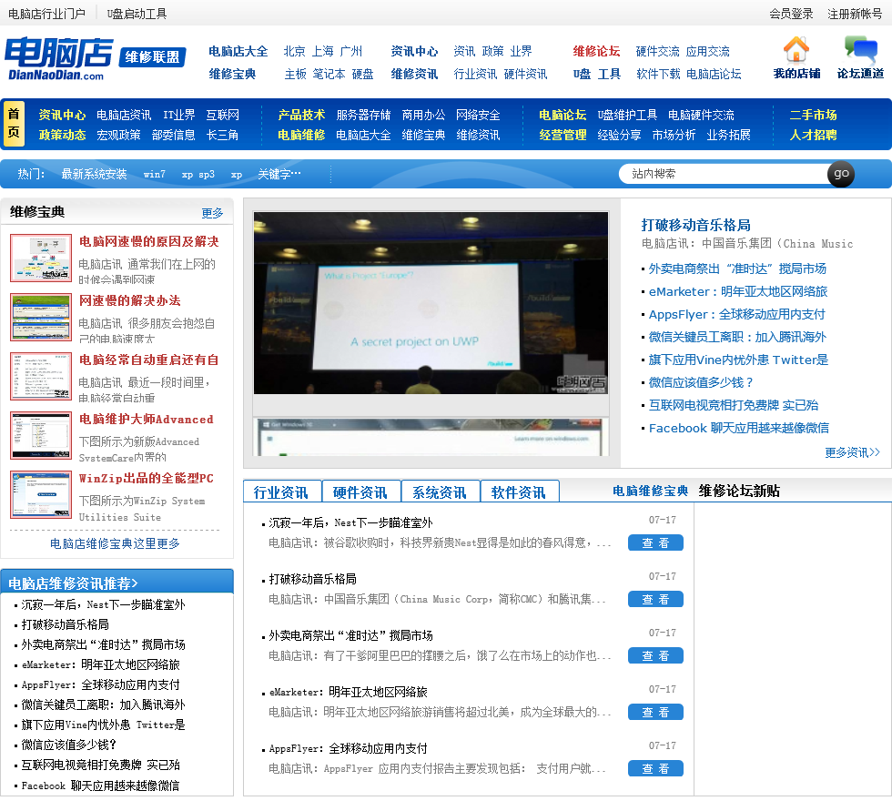Click the 维修联盟 badge

point(153,56)
